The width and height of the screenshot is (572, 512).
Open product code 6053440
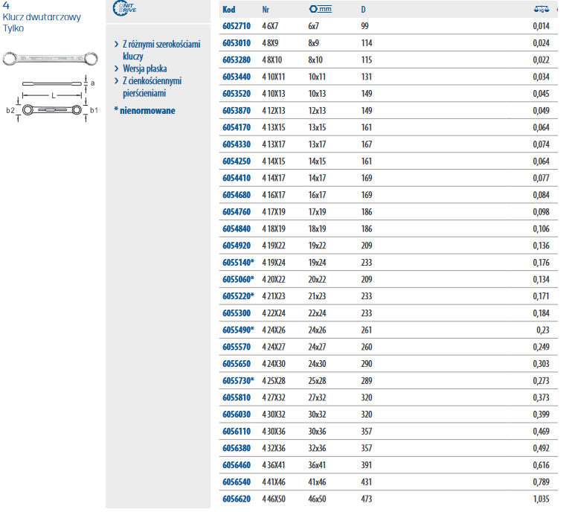236,77
